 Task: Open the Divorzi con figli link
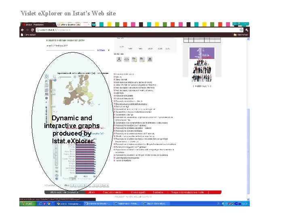click(122, 107)
